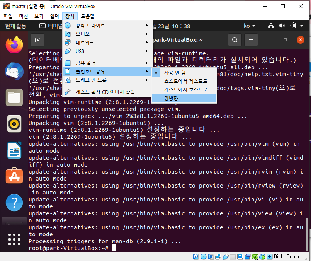Launch Thunderbird mail from the dock
The image size is (311, 261).
(14, 71)
